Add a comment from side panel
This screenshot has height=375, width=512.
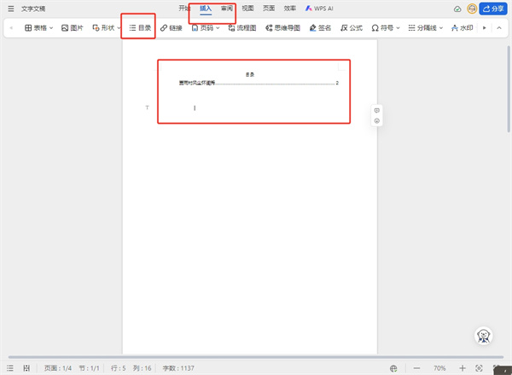(x=377, y=110)
